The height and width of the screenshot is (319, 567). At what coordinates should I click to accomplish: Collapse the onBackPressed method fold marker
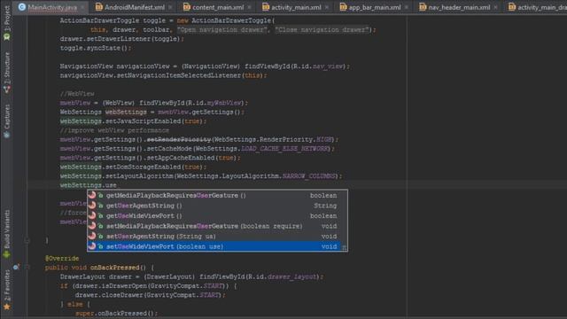tap(27, 268)
